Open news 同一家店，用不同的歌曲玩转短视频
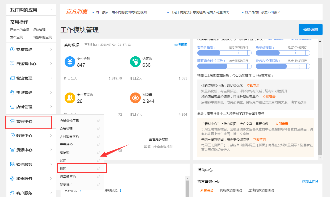Screen dimensions: 330x197 click(x=121, y=12)
